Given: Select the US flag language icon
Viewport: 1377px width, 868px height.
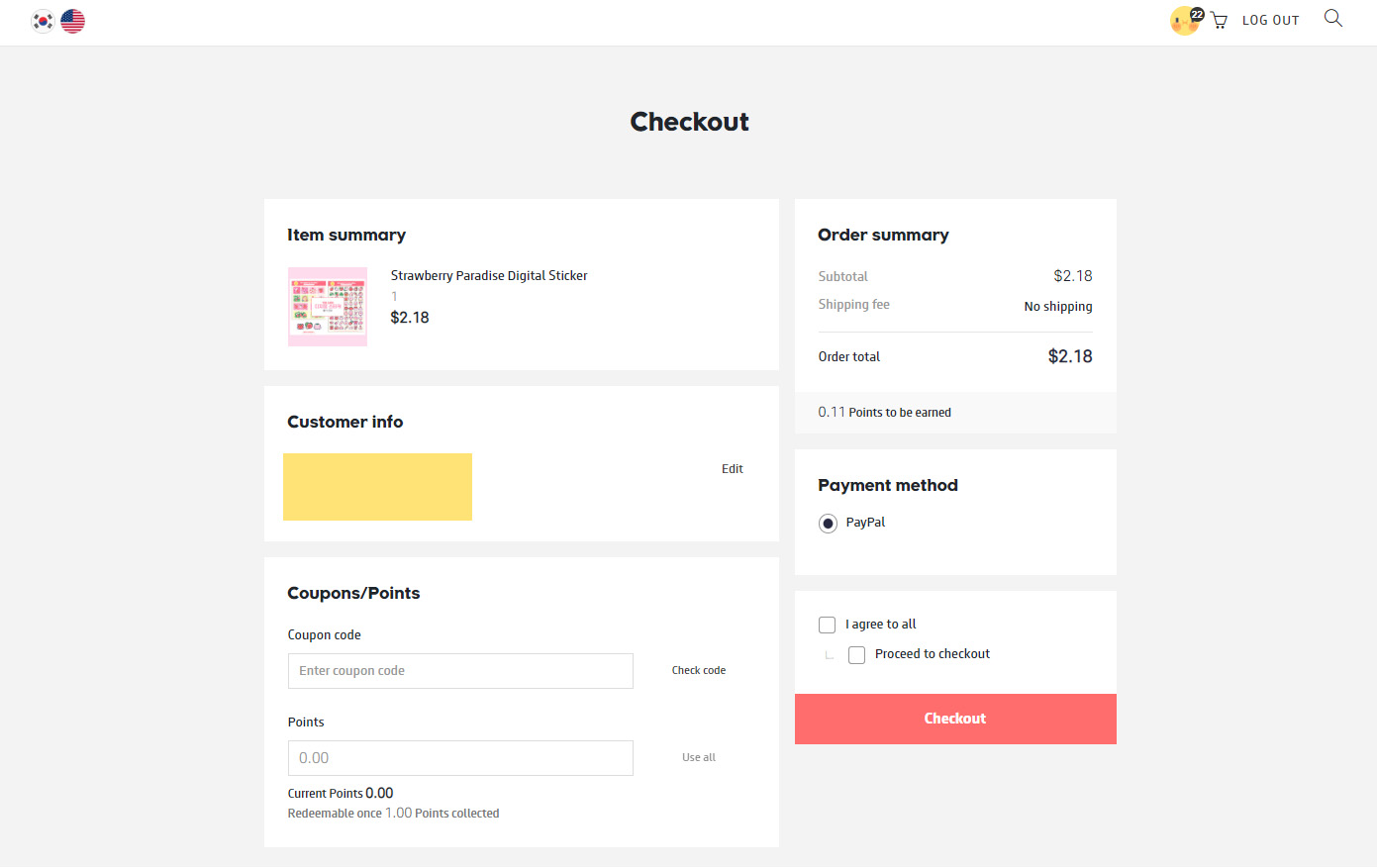Looking at the screenshot, I should click(x=72, y=21).
